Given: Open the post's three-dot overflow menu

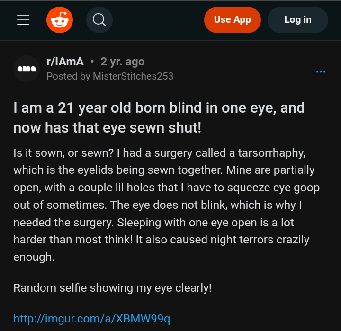Looking at the screenshot, I should coord(321,72).
